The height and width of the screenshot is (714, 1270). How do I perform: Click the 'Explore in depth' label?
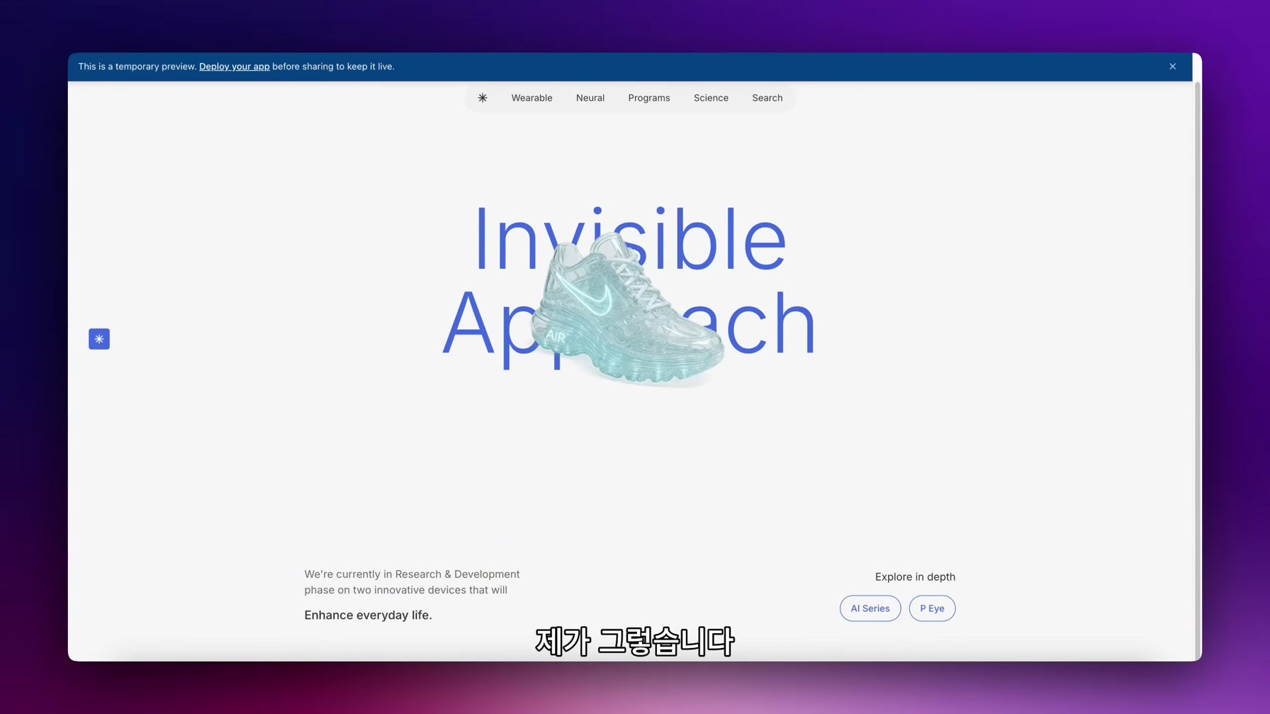point(915,576)
